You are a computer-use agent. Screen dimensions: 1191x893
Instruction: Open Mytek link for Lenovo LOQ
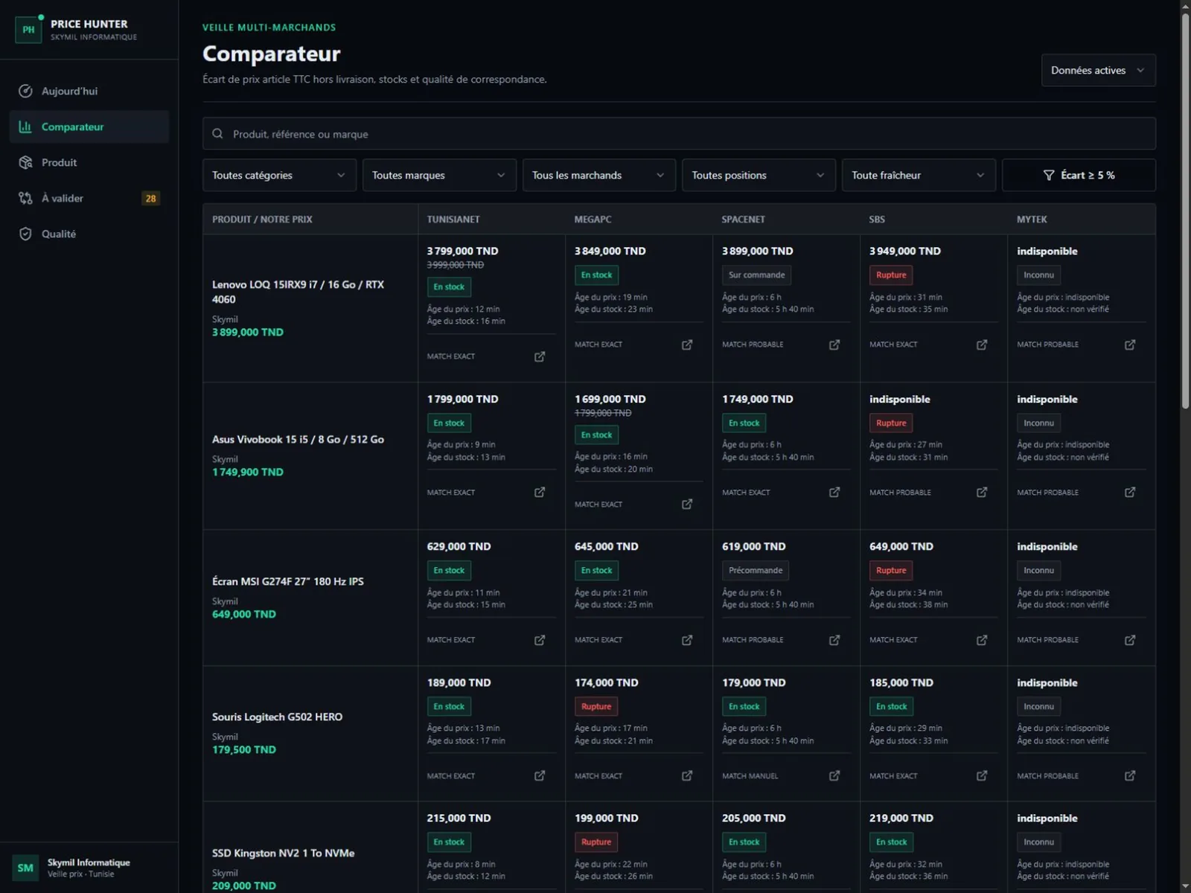(1130, 345)
